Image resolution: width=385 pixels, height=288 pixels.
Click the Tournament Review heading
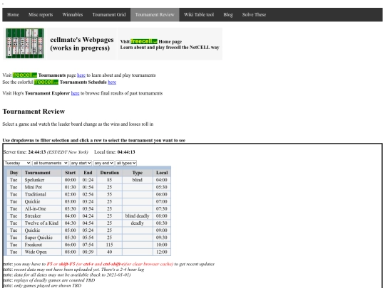click(34, 112)
